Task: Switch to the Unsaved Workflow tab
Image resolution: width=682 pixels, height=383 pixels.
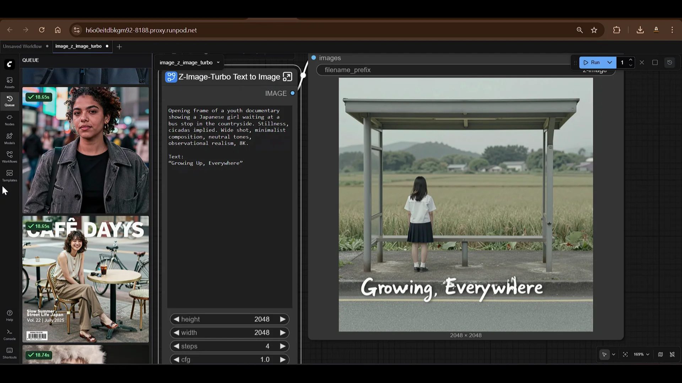Action: pyautogui.click(x=23, y=46)
